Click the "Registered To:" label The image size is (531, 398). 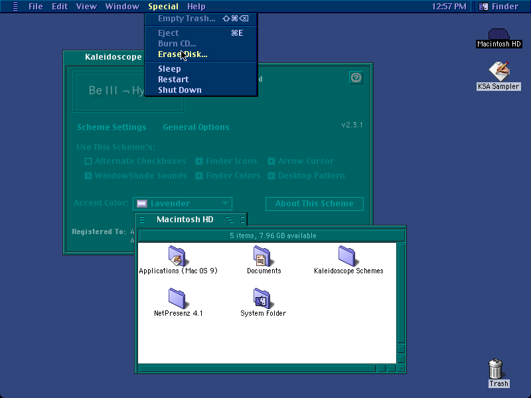(x=99, y=232)
